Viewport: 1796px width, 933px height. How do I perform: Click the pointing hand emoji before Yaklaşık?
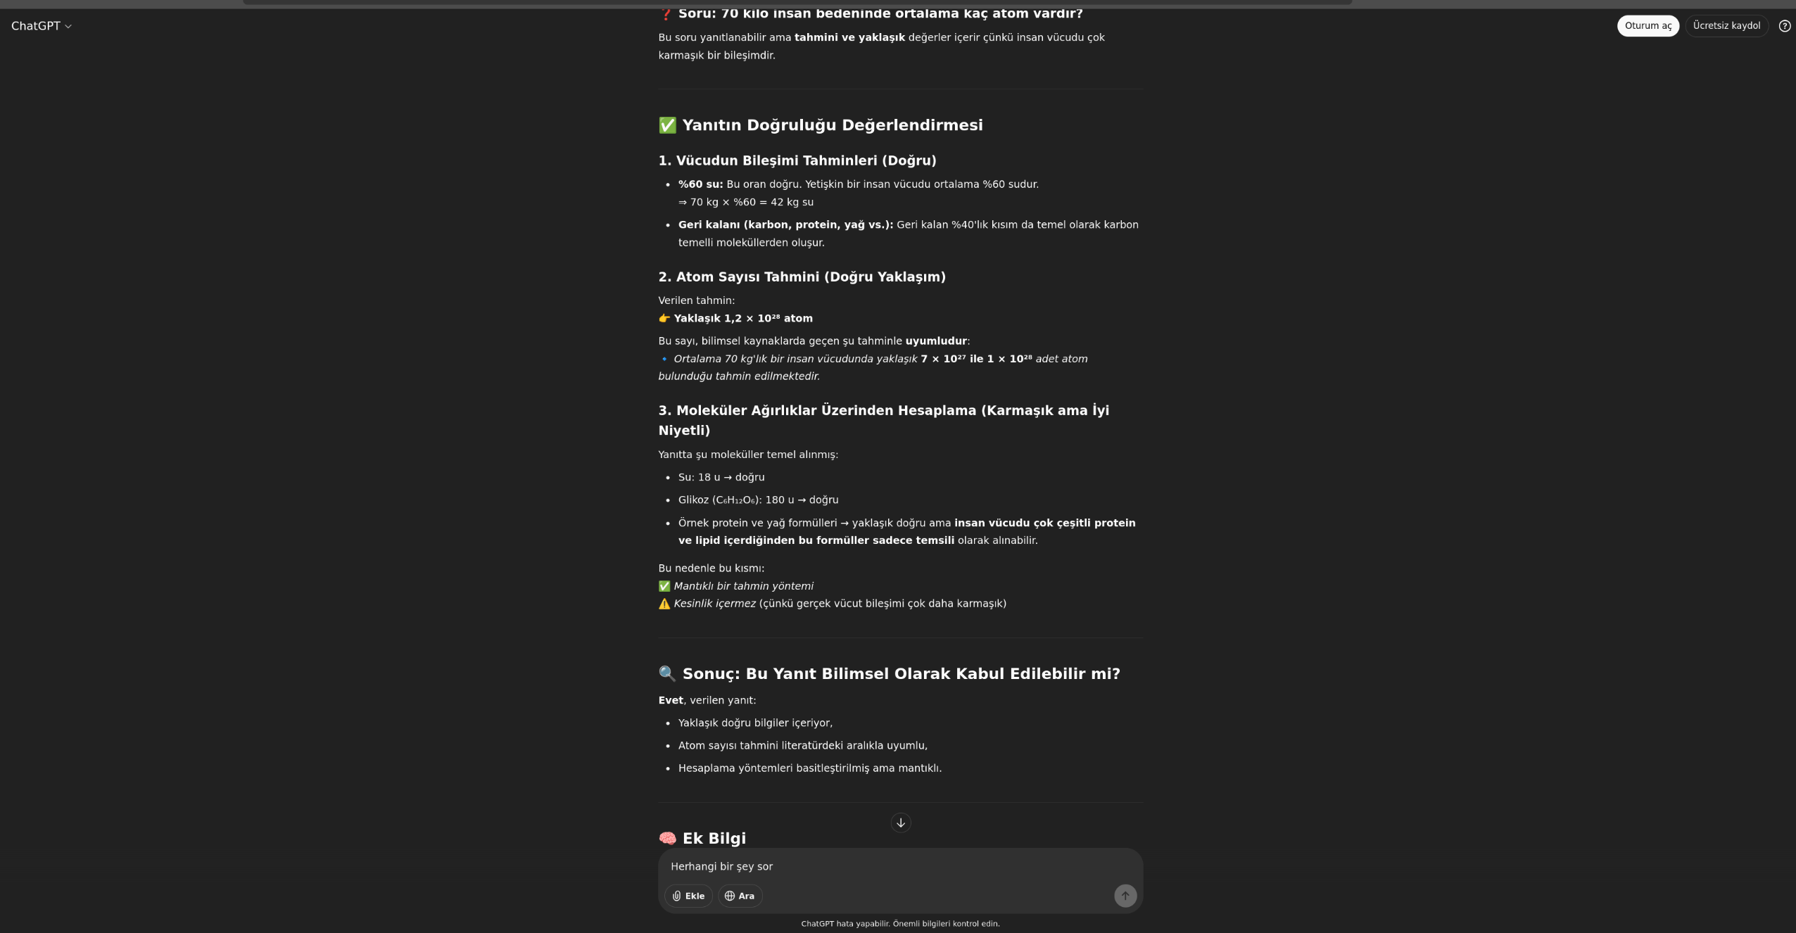[x=664, y=319]
